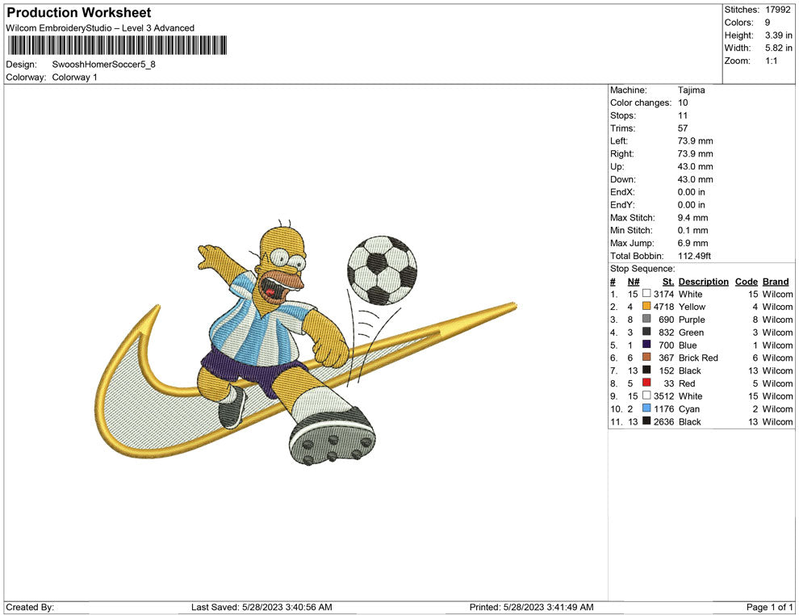Click the Stitches value 17992
799x615 pixels.
tap(777, 10)
